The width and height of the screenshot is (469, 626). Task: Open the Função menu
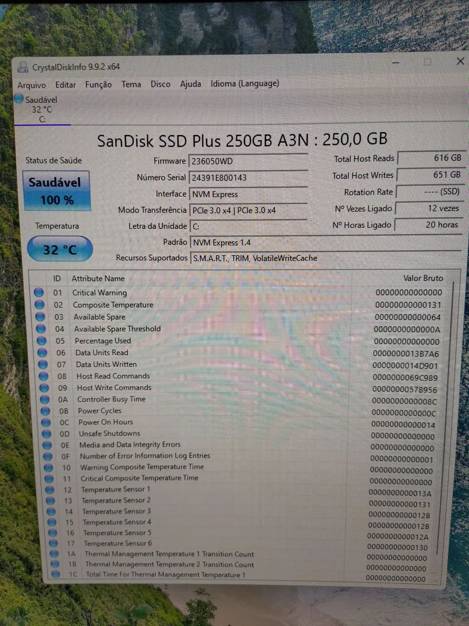(x=98, y=84)
